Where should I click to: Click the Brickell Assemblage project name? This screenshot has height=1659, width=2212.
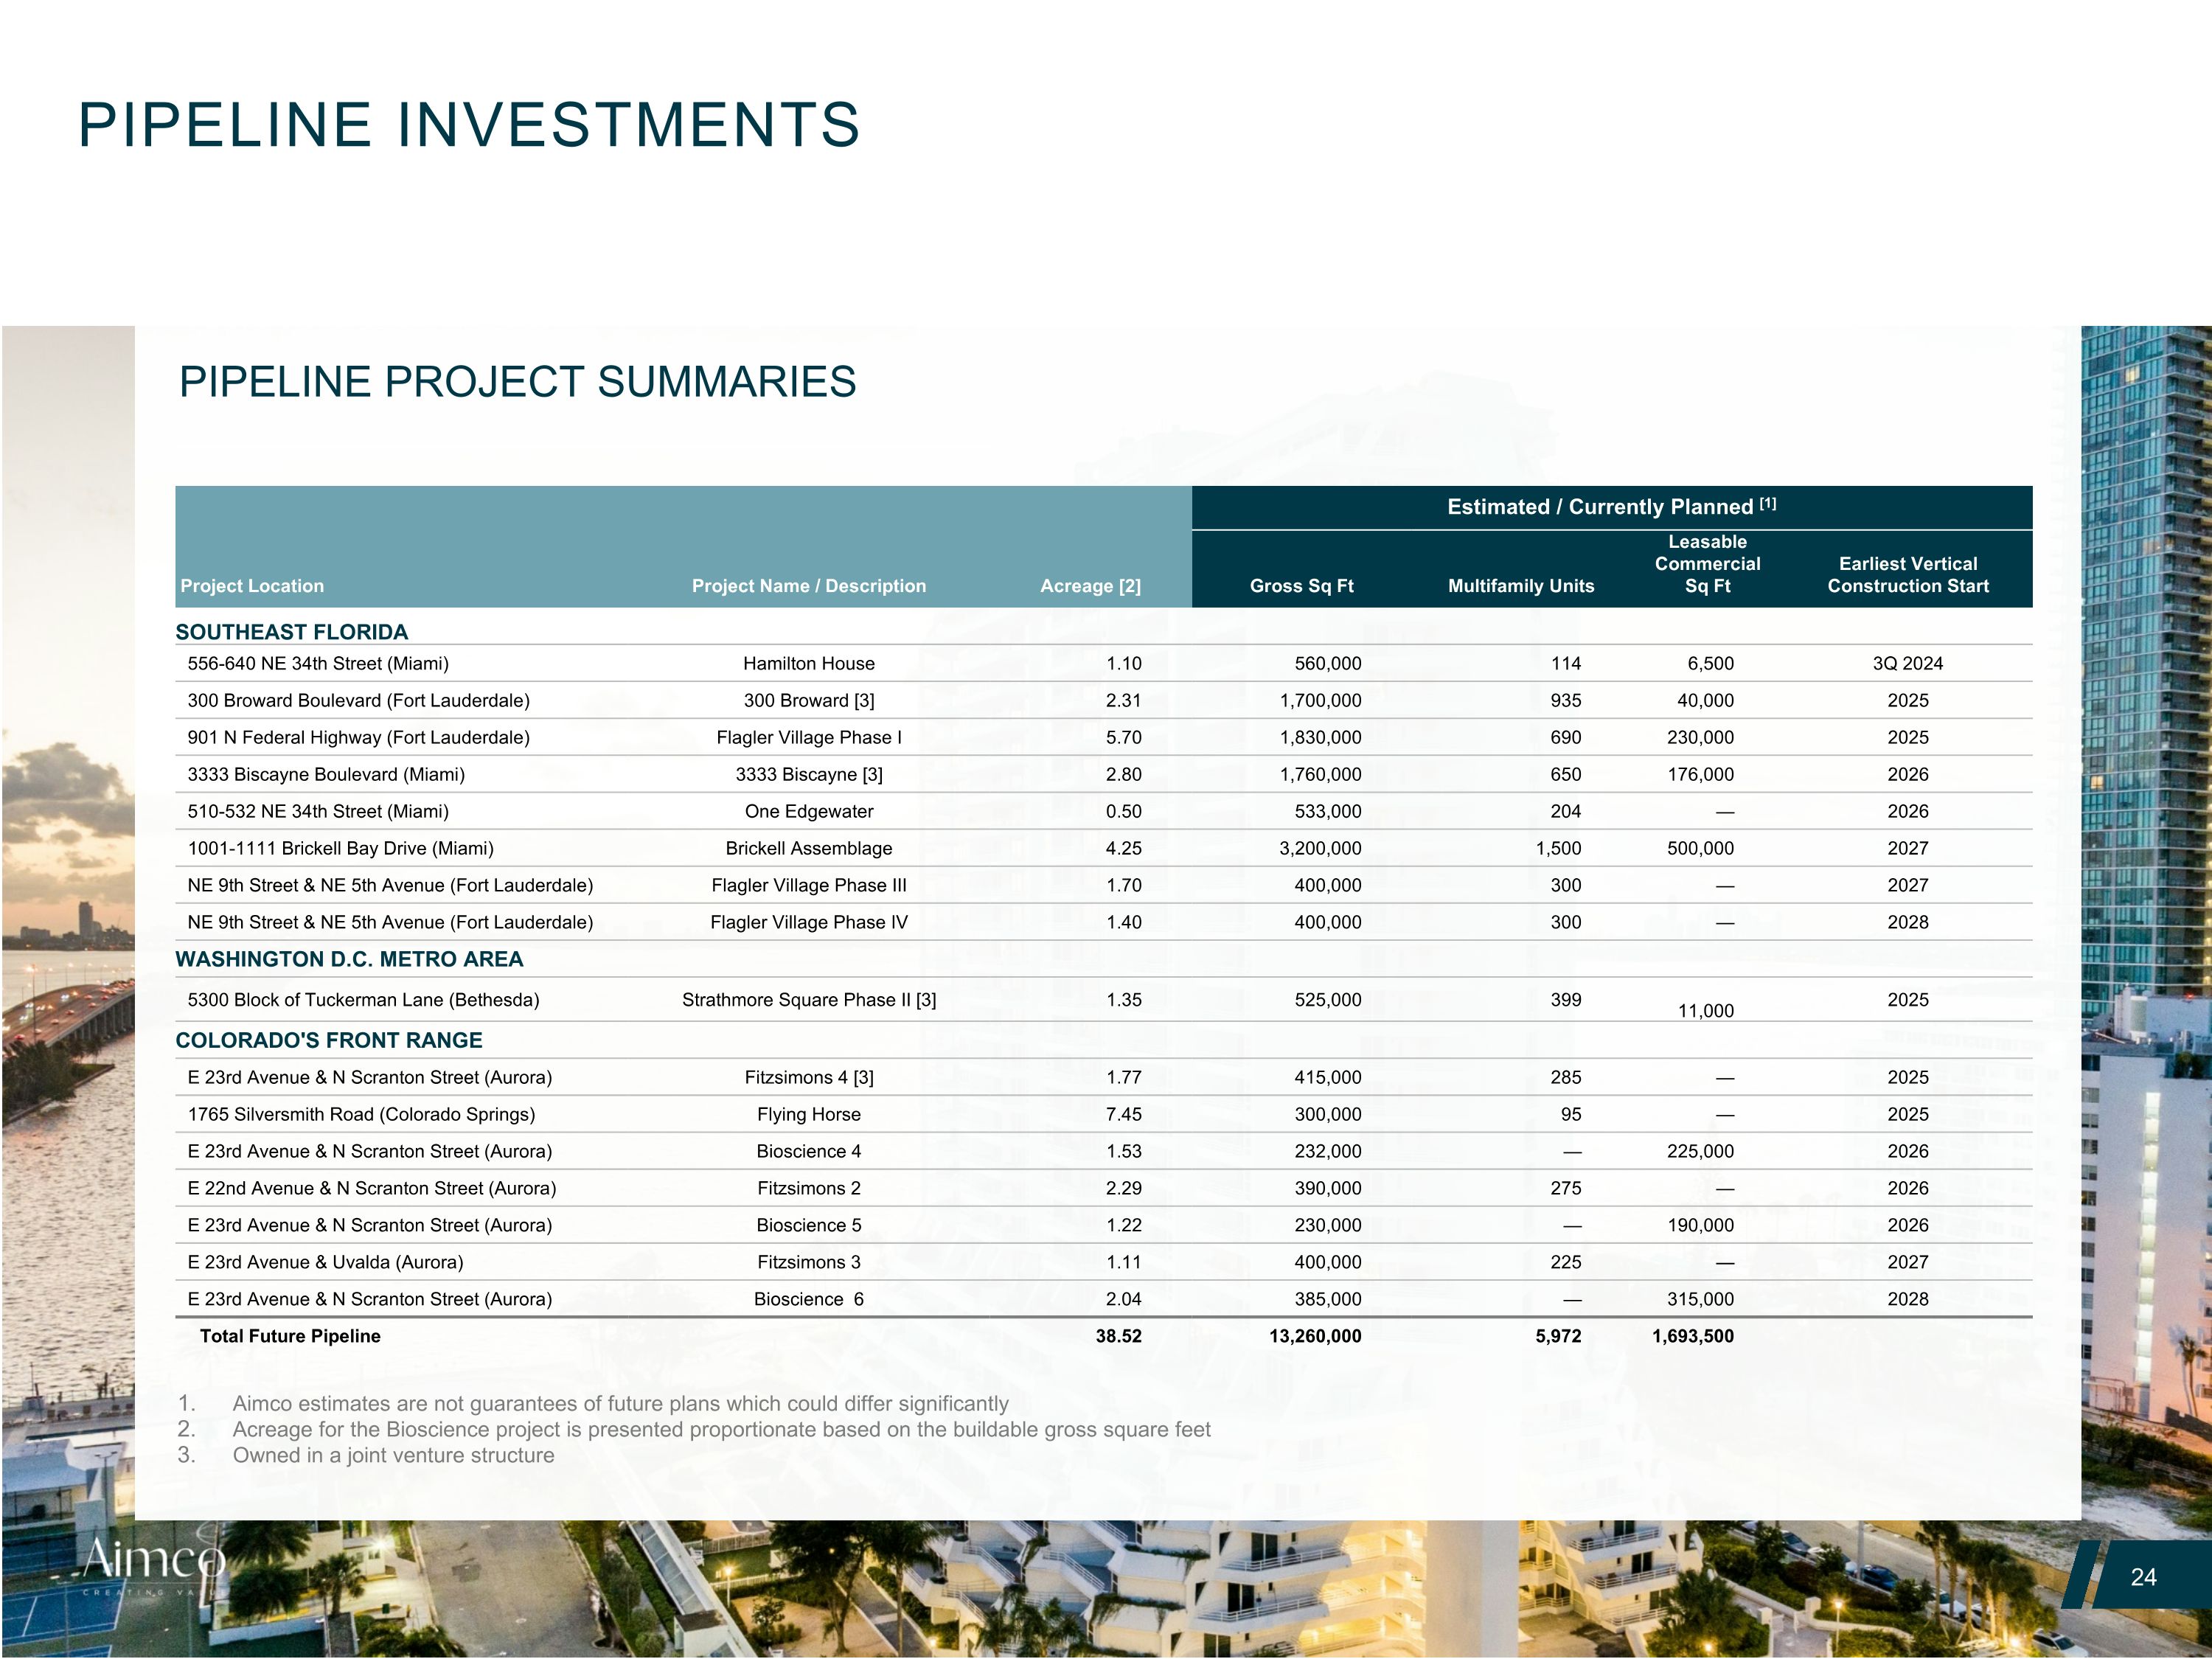click(x=808, y=848)
